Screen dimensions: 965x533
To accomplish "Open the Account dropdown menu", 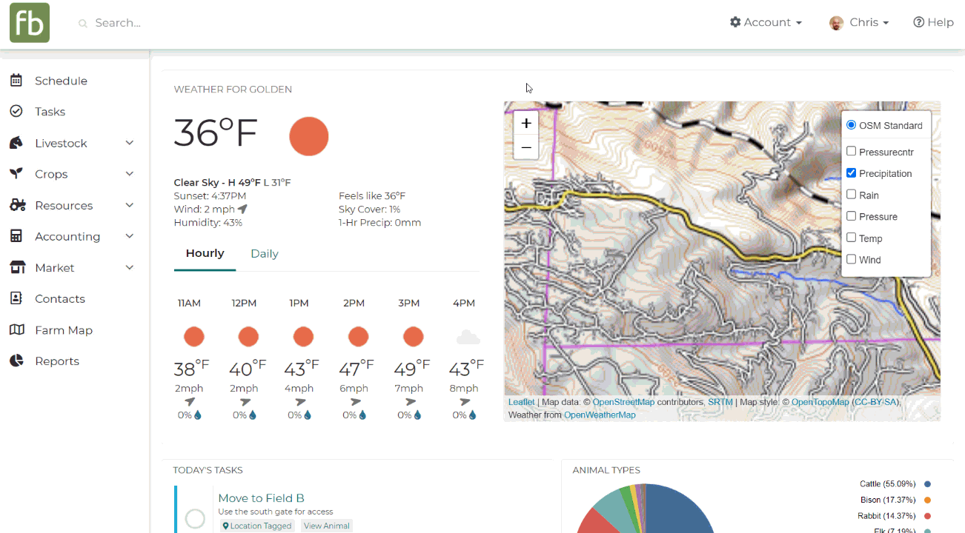I will 766,22.
